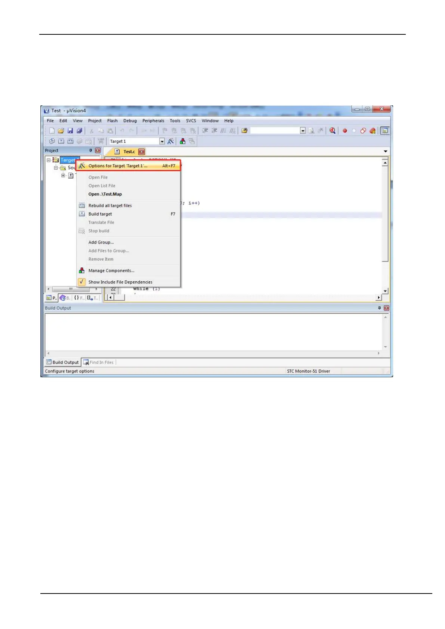
Task: Open the Window menu
Action: [x=210, y=121]
